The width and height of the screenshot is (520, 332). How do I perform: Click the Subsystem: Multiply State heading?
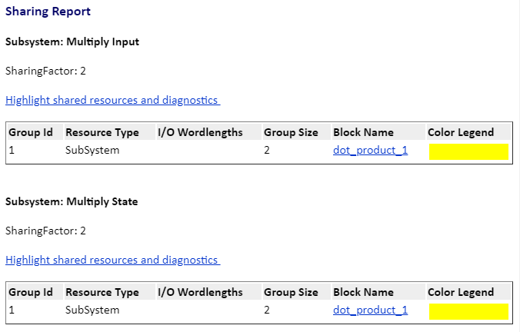tap(72, 202)
